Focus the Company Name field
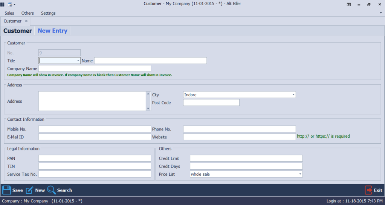The width and height of the screenshot is (385, 205). [x=95, y=68]
